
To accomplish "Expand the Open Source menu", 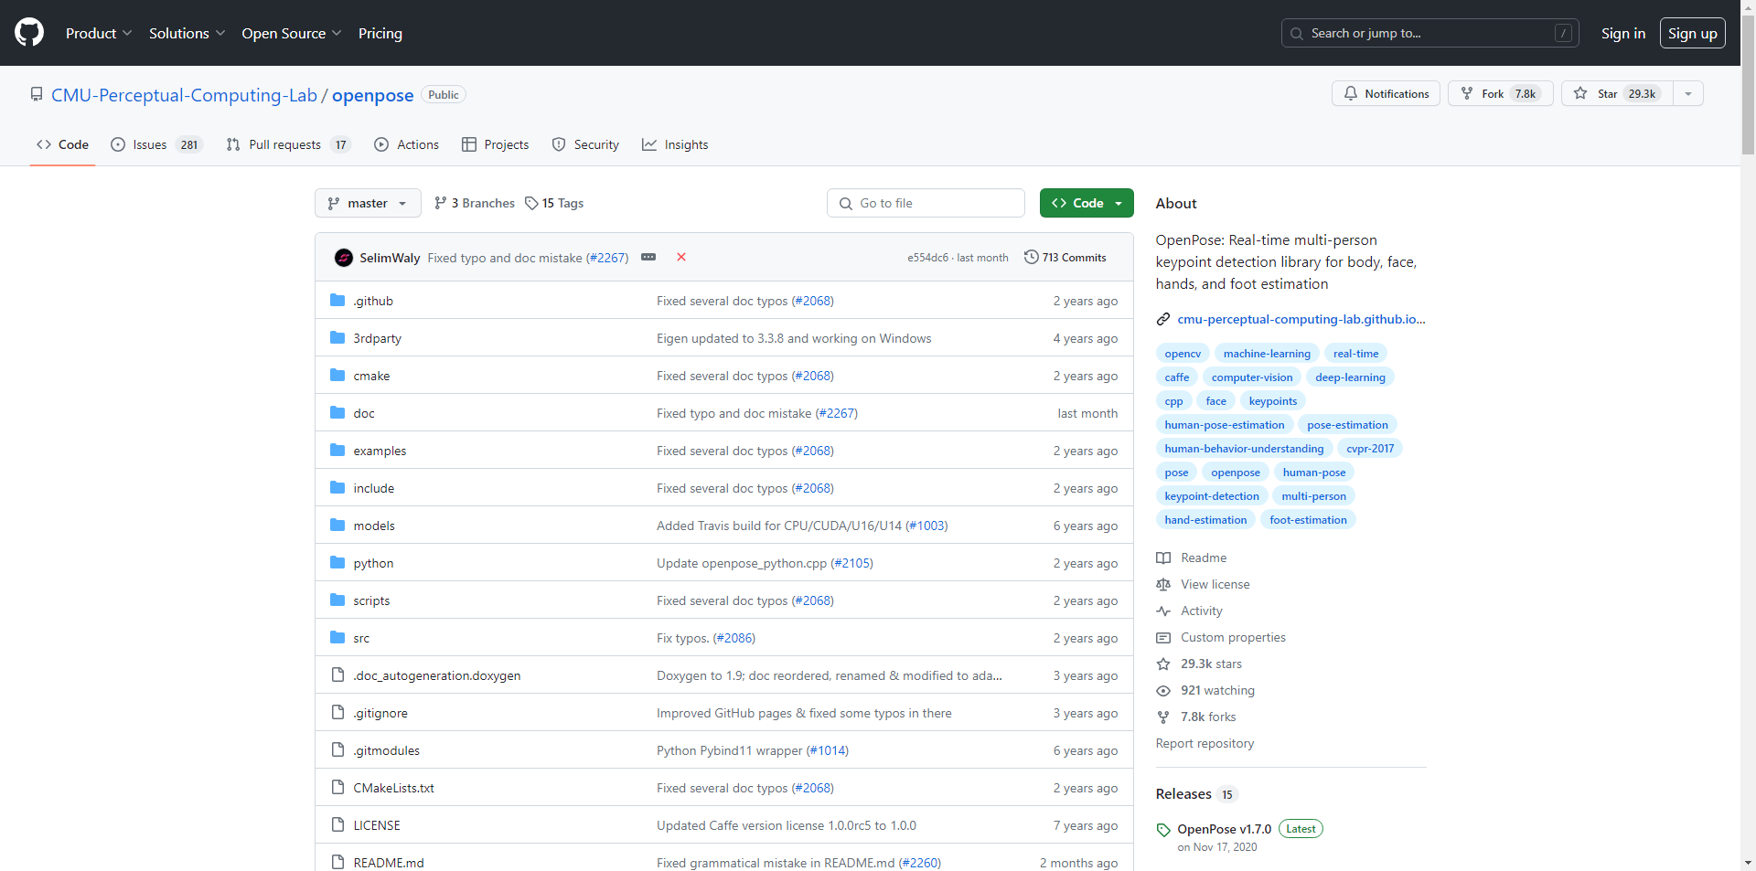I will (x=292, y=33).
